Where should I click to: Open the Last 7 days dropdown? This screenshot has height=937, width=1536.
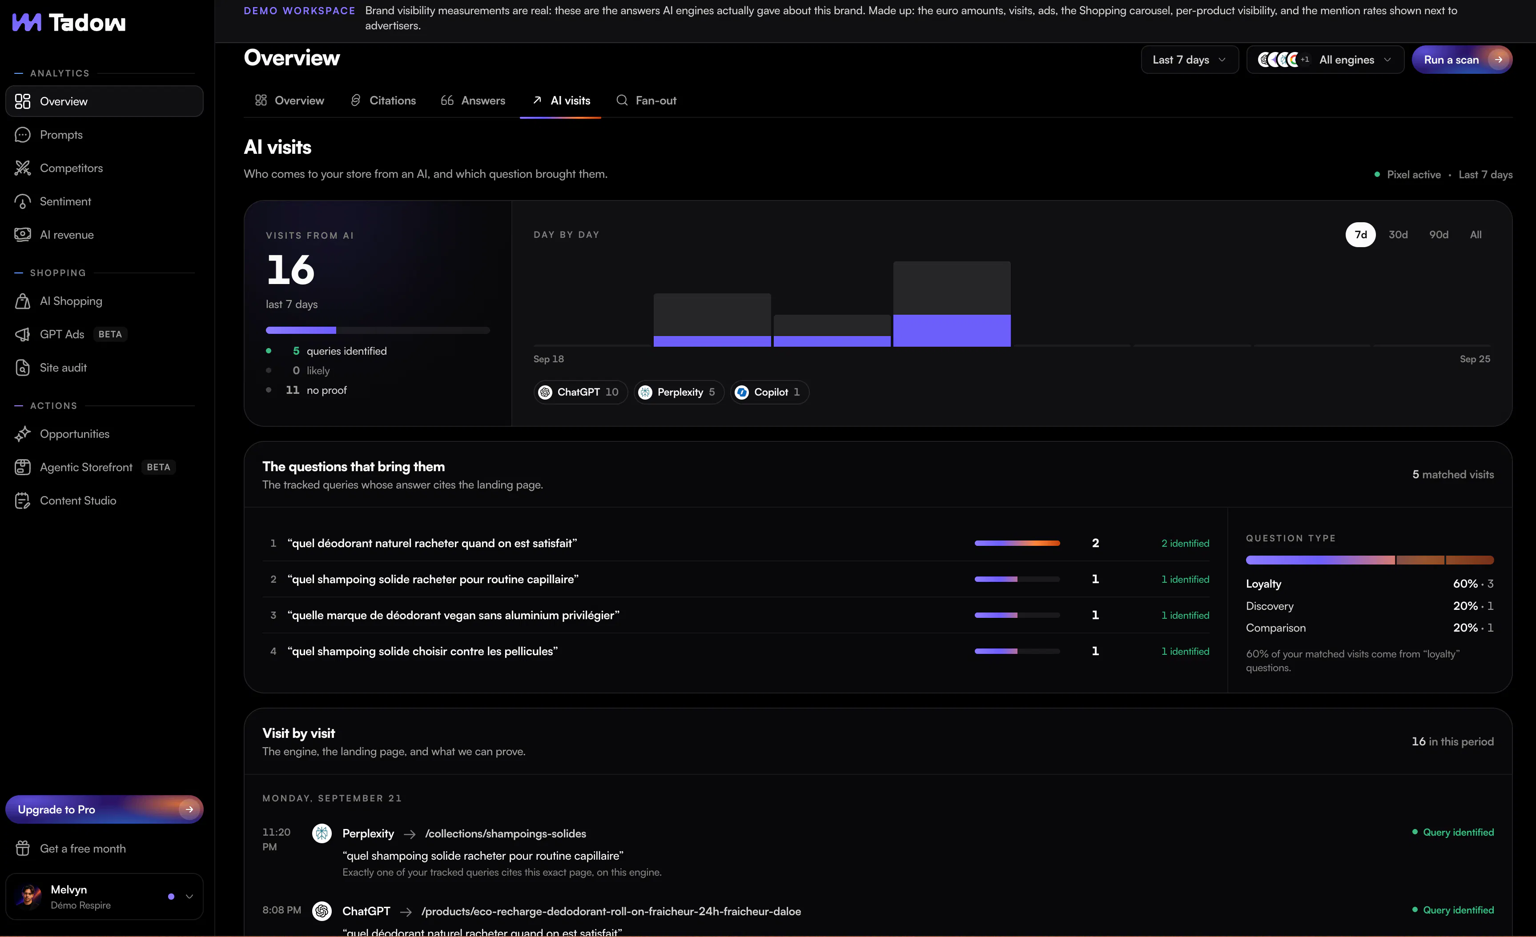(1190, 60)
